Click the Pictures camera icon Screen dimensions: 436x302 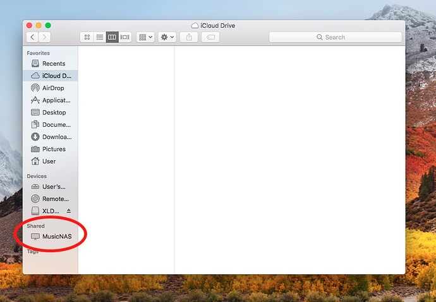(35, 149)
